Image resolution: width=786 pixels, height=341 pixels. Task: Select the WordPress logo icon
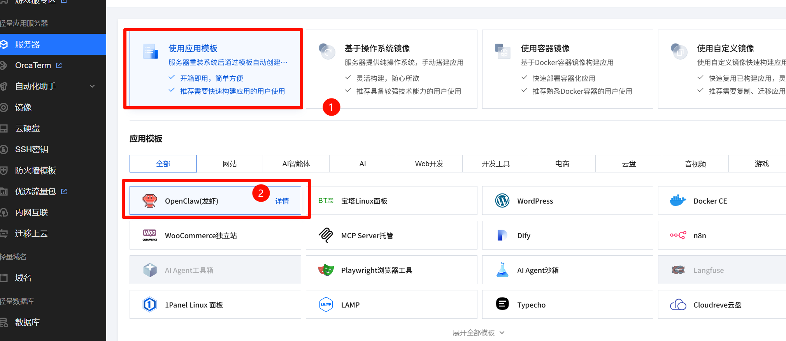(x=502, y=201)
